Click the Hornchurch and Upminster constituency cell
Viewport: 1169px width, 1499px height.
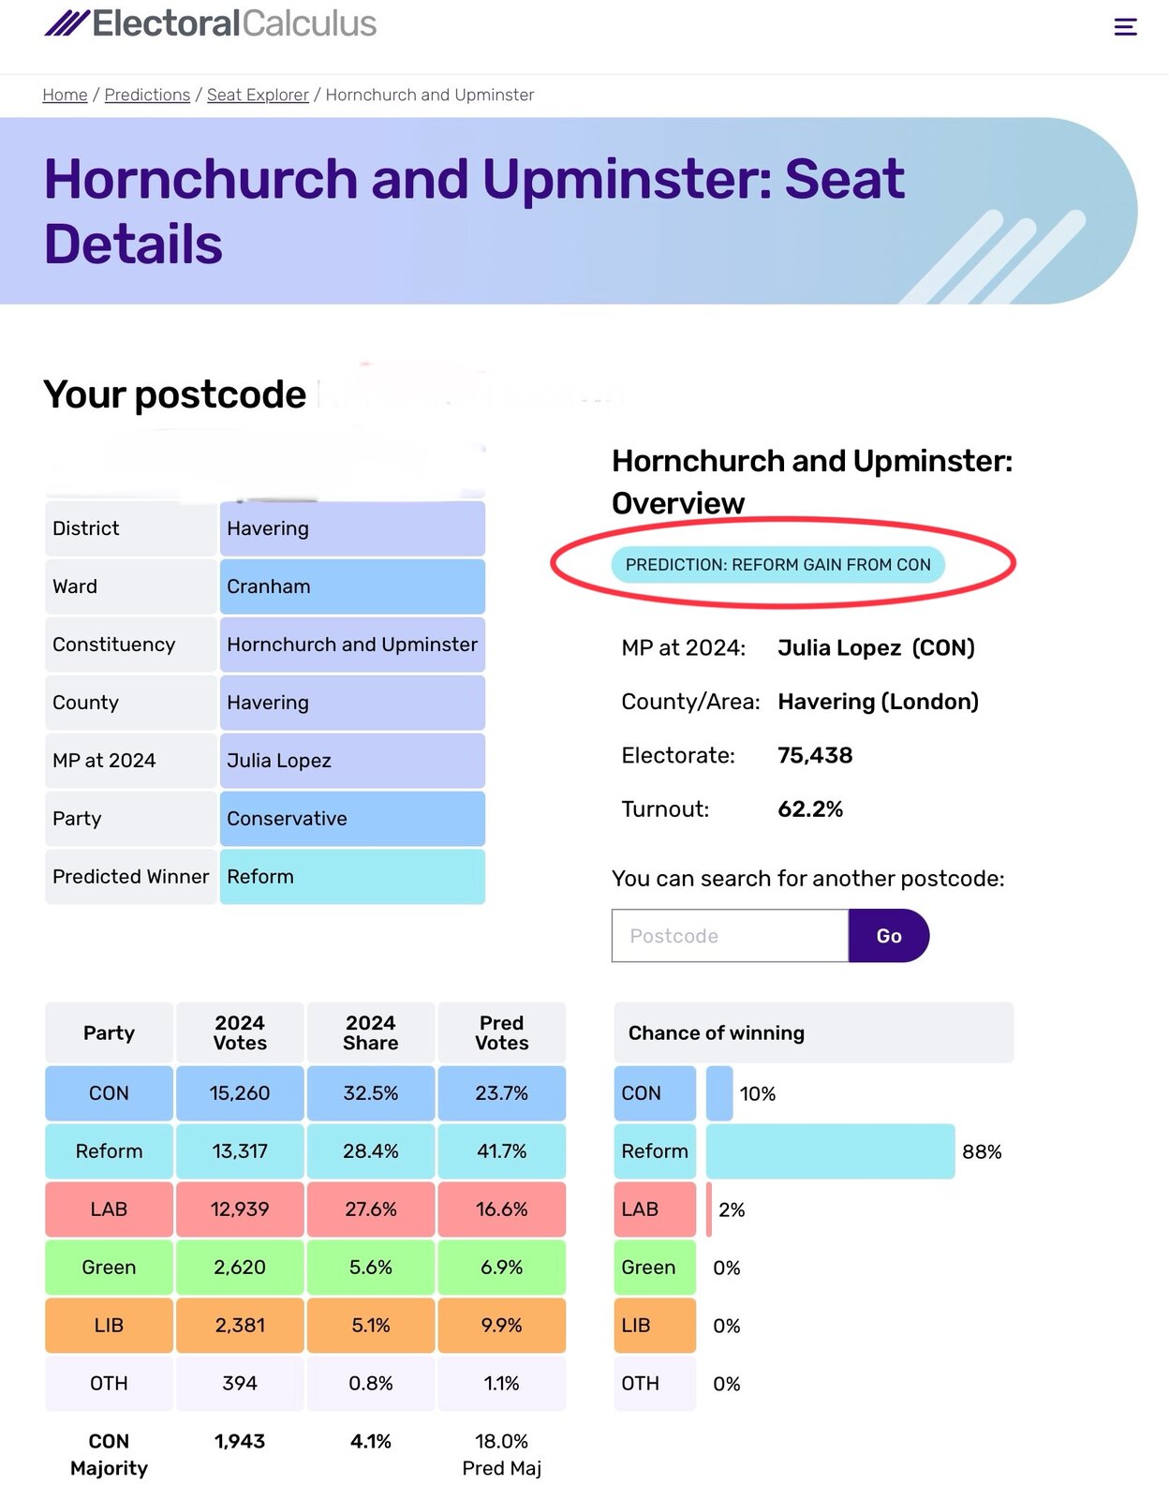[x=352, y=645]
